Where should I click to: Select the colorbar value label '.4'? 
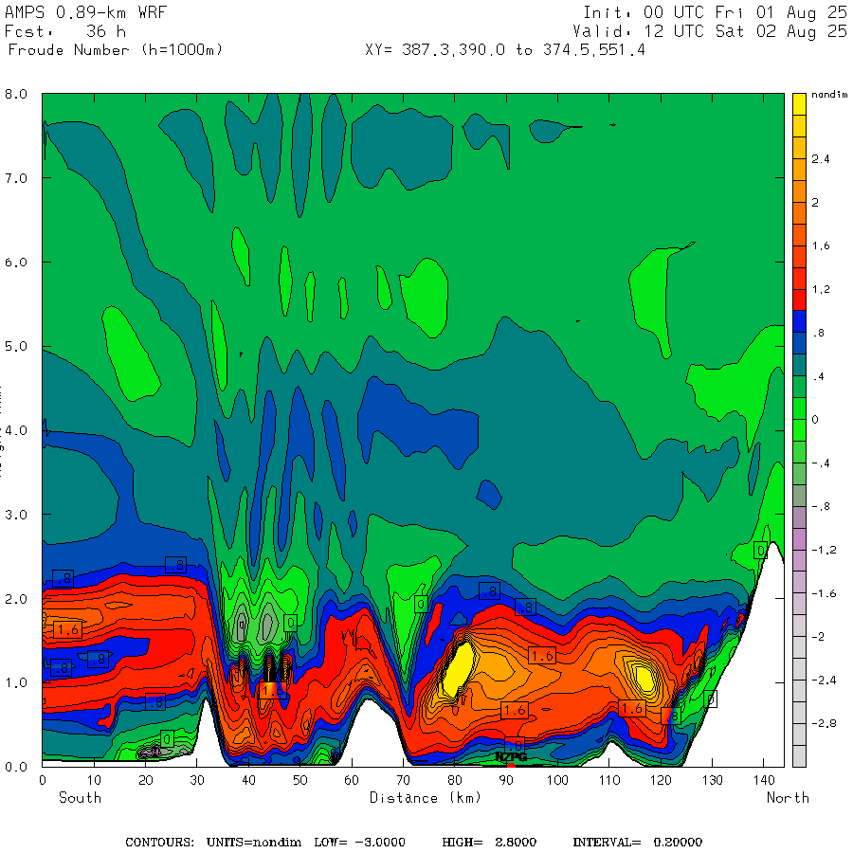818,376
